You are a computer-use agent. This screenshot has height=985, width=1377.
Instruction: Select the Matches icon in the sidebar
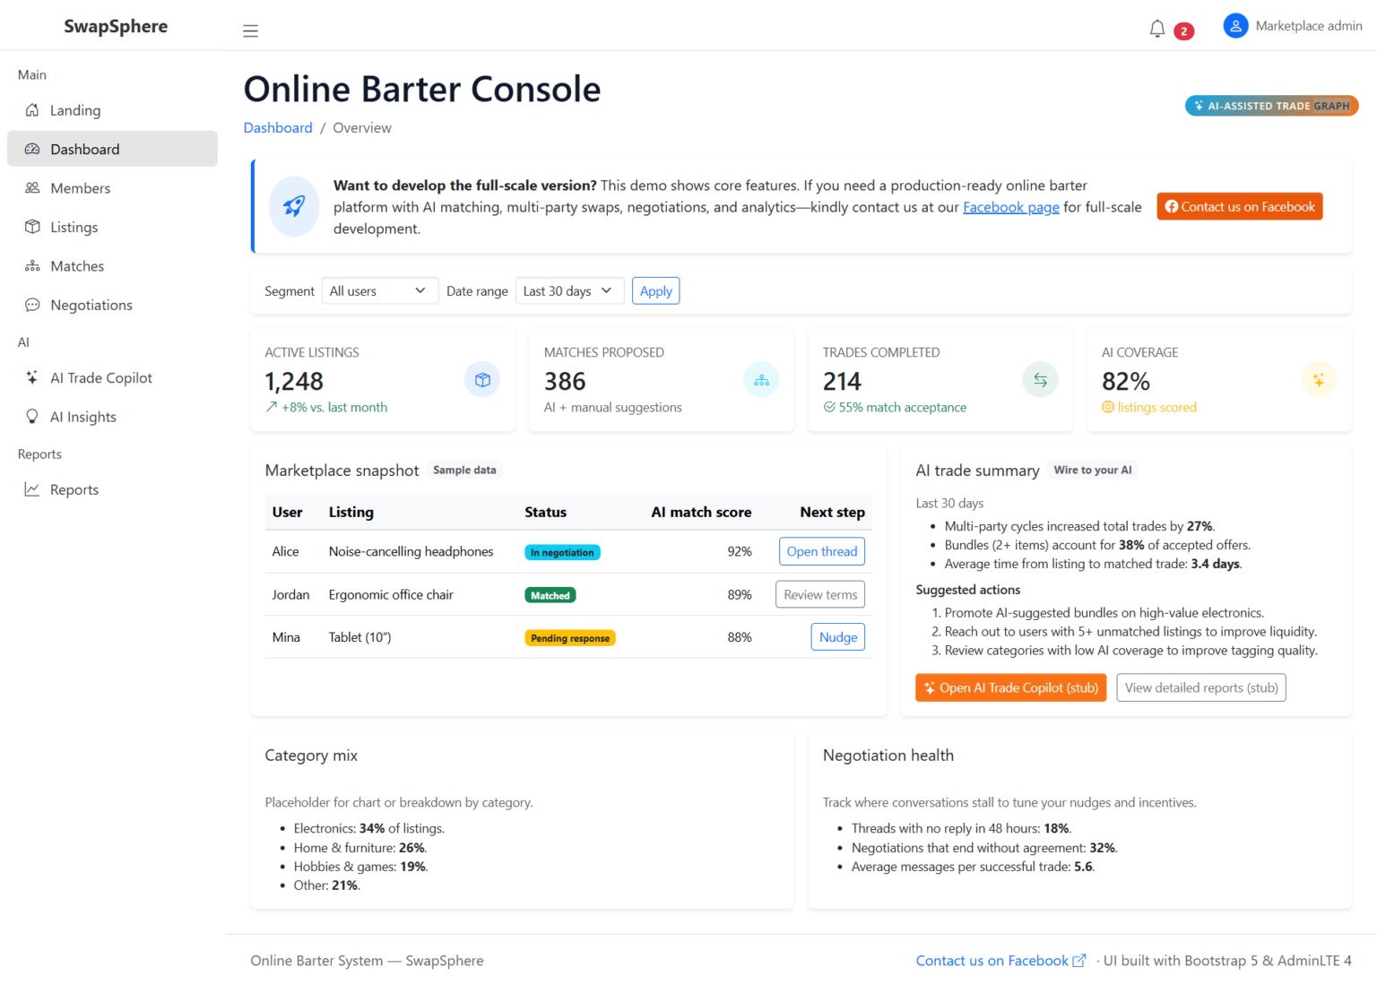point(32,265)
